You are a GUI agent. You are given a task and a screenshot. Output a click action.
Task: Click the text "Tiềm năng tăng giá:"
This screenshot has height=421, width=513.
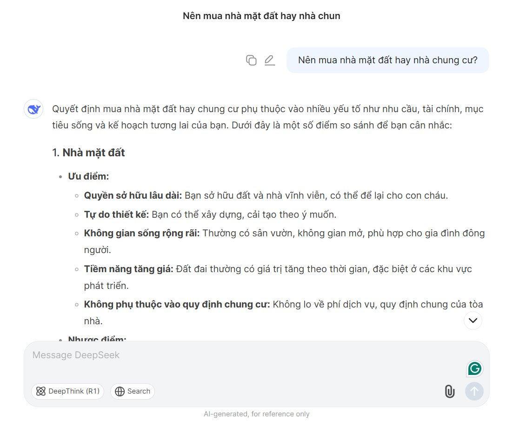[x=128, y=269]
